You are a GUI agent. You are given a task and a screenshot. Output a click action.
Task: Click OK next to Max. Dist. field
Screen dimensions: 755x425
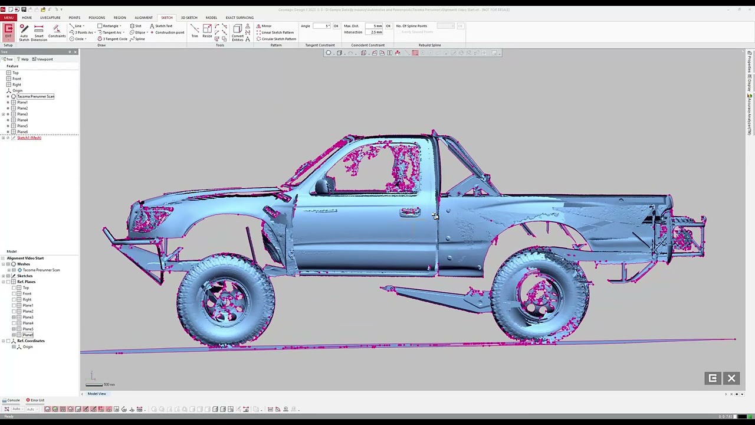click(388, 26)
